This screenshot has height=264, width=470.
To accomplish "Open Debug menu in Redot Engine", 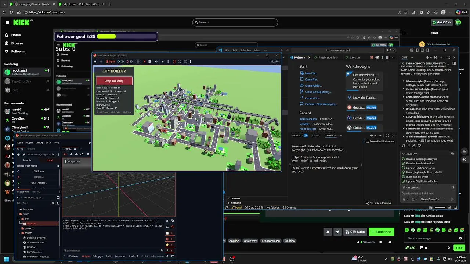I will pyautogui.click(x=39, y=143).
